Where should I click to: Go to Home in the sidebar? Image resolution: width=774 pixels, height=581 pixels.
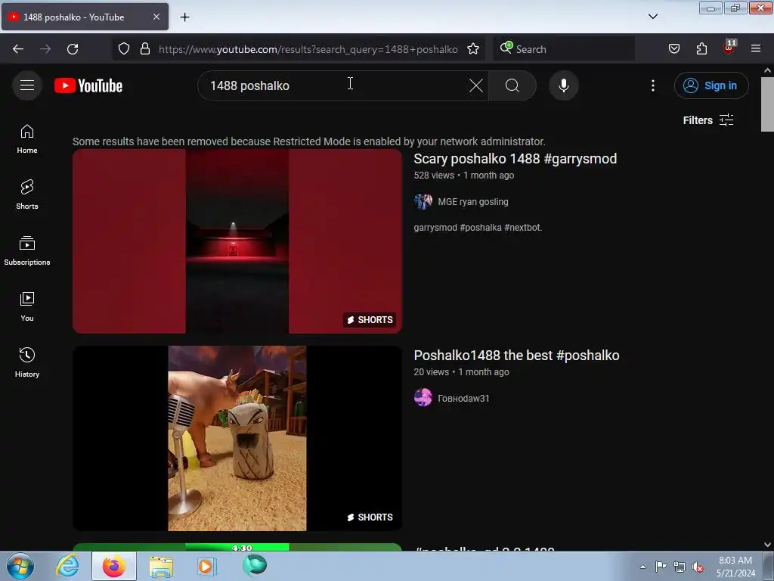[x=27, y=139]
